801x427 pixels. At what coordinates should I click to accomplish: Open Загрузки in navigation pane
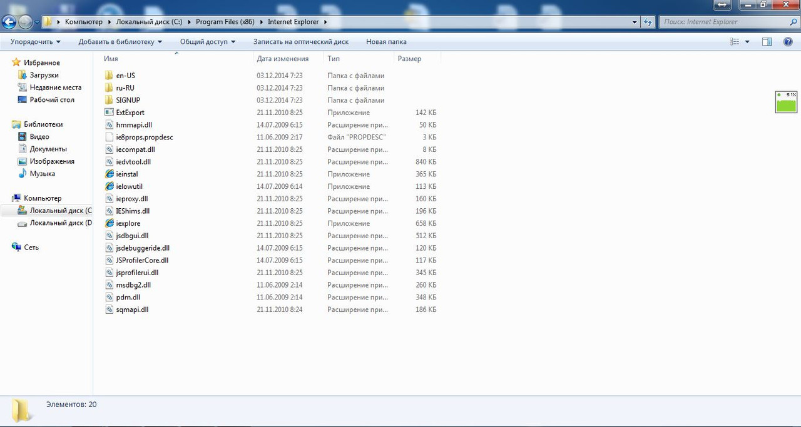pos(44,75)
